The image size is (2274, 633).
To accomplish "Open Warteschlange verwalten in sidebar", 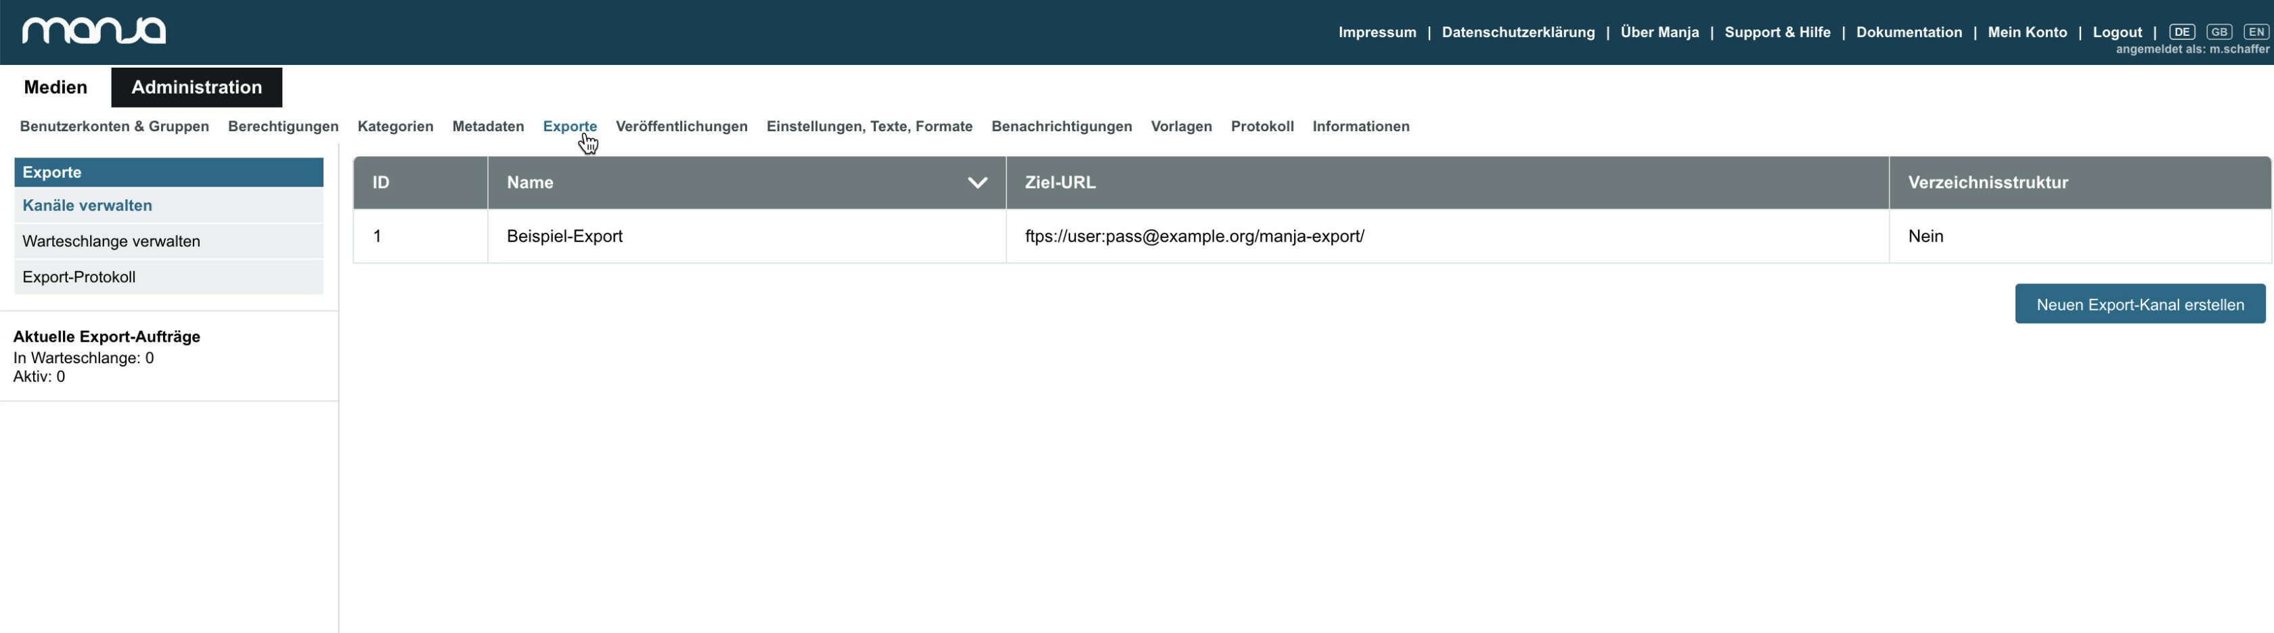I will [169, 241].
